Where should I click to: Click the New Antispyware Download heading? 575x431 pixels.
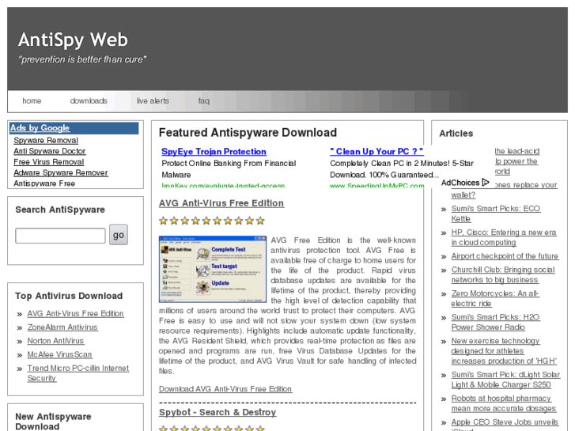pos(53,422)
